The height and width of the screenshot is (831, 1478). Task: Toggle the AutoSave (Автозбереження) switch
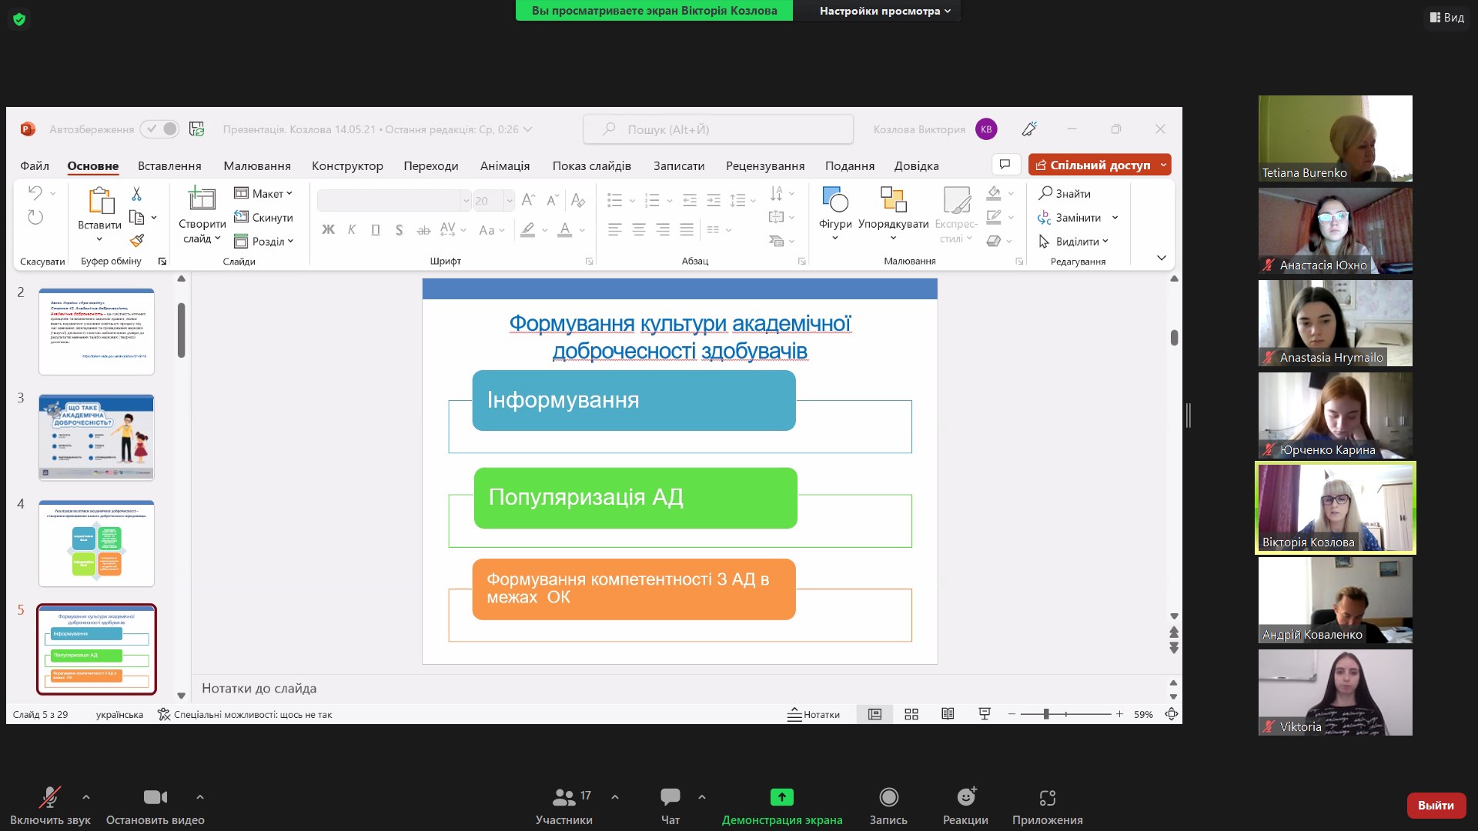click(160, 129)
